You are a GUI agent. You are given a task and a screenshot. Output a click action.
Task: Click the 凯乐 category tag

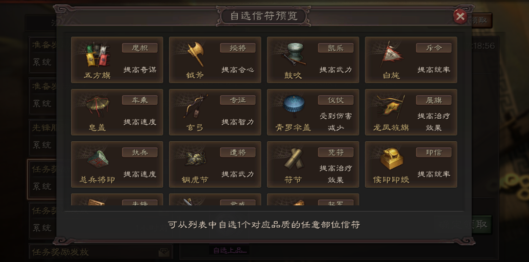point(336,48)
